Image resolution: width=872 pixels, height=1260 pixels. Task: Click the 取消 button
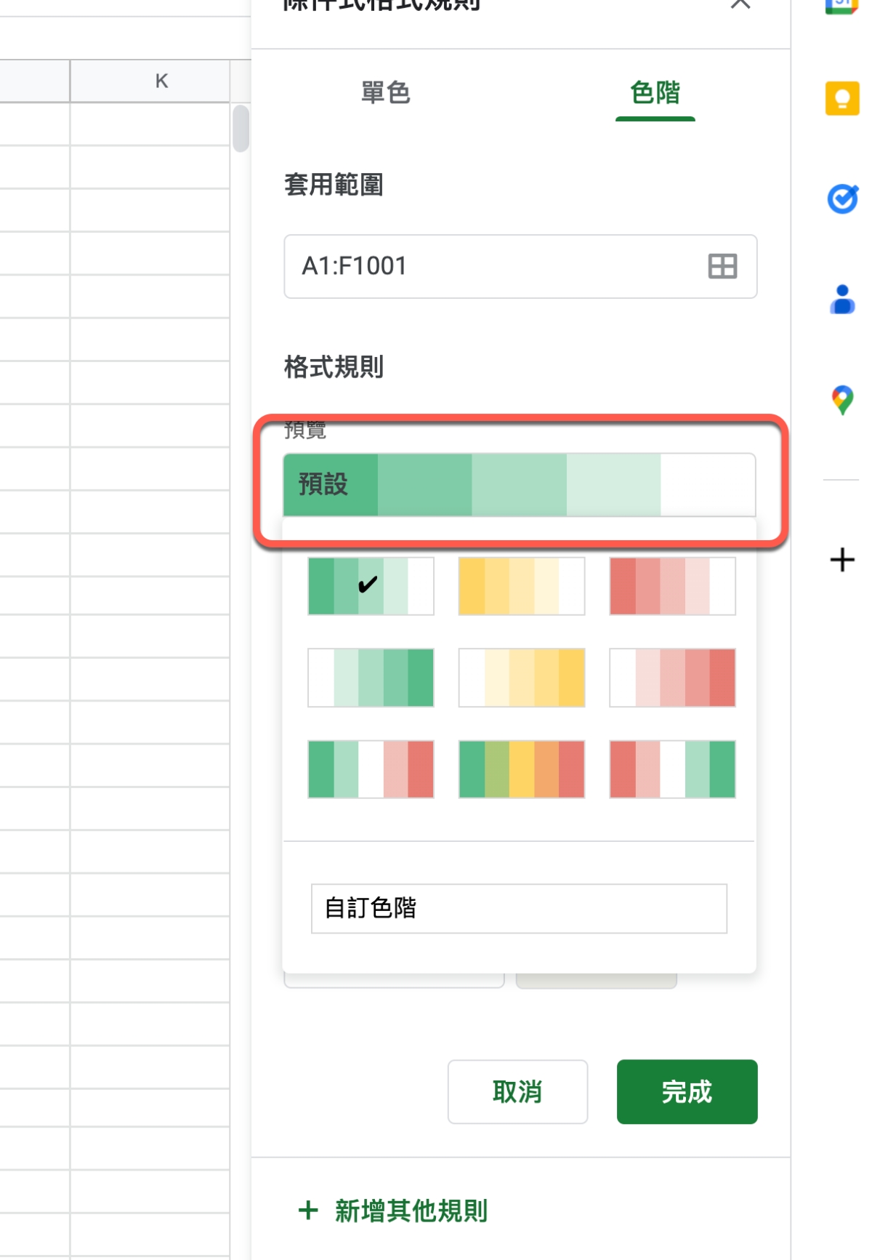coord(517,1091)
